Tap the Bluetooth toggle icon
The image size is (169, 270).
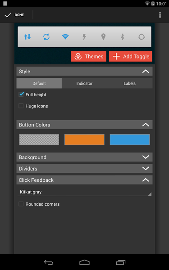pyautogui.click(x=122, y=37)
